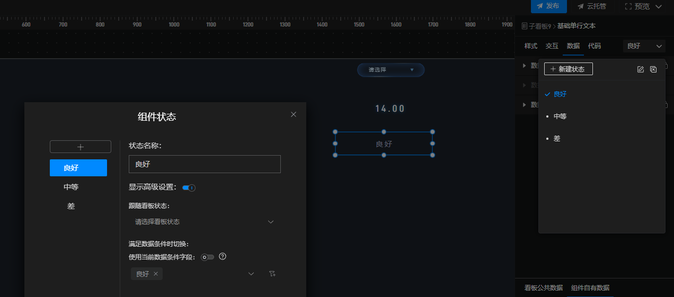674x297 pixels.
Task: Click the 云托管 cloud hosting button
Action: (591, 6)
